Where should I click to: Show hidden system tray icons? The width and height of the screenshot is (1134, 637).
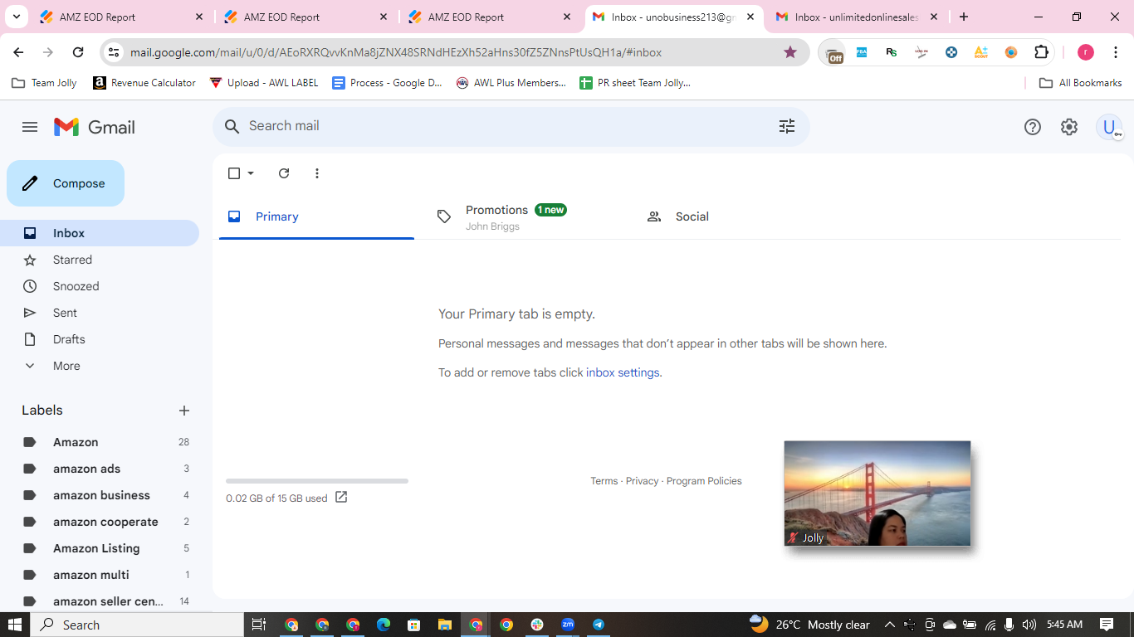[x=890, y=625]
